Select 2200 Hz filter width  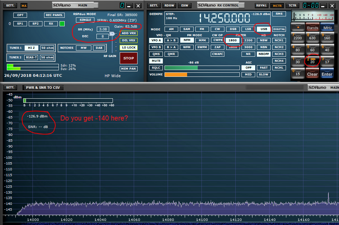click(x=248, y=40)
